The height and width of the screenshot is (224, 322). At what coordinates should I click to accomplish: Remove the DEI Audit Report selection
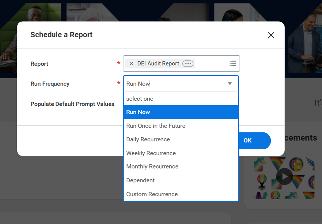click(131, 63)
